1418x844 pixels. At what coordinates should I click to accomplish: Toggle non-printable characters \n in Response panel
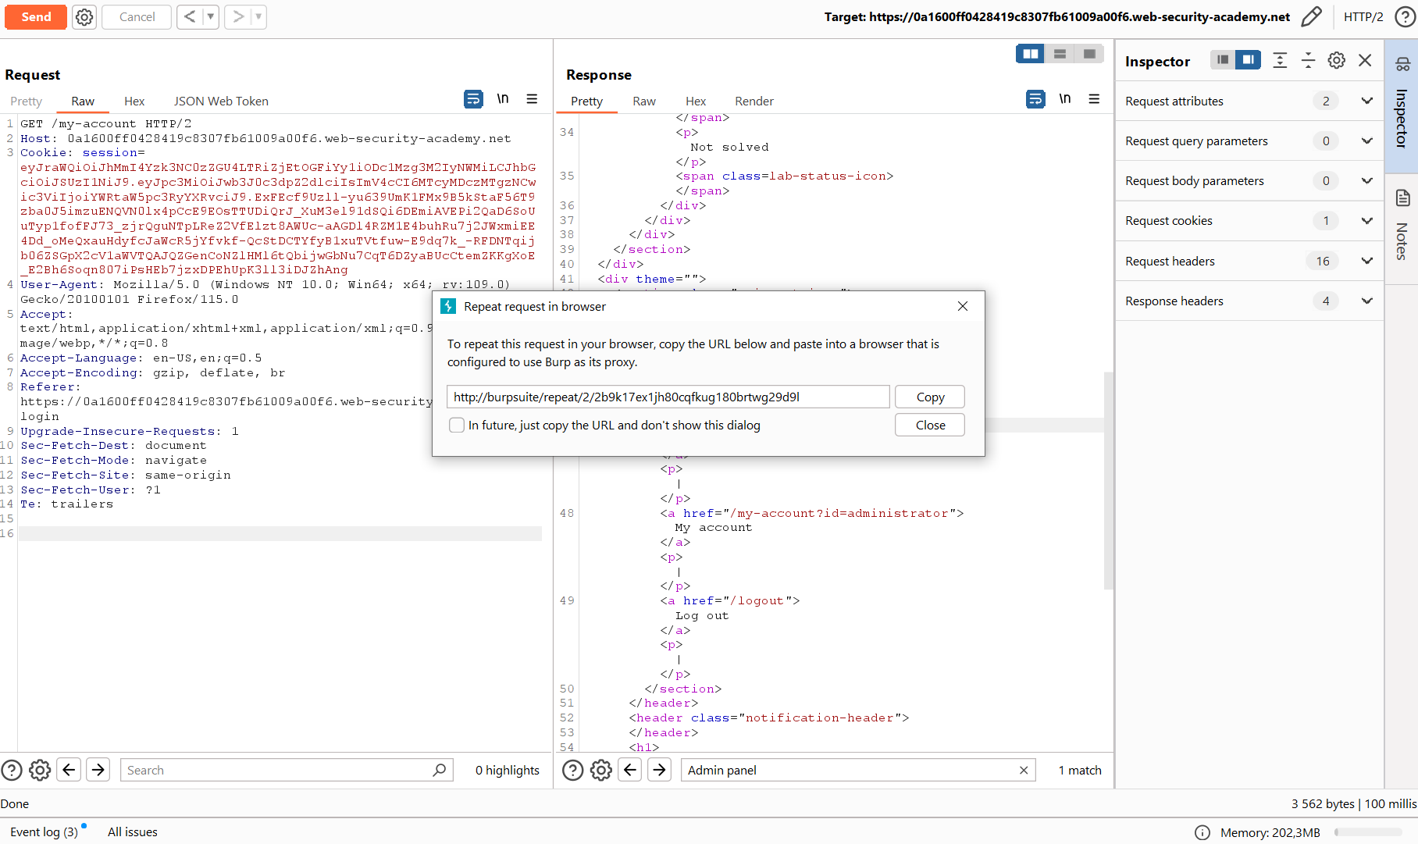tap(1065, 99)
